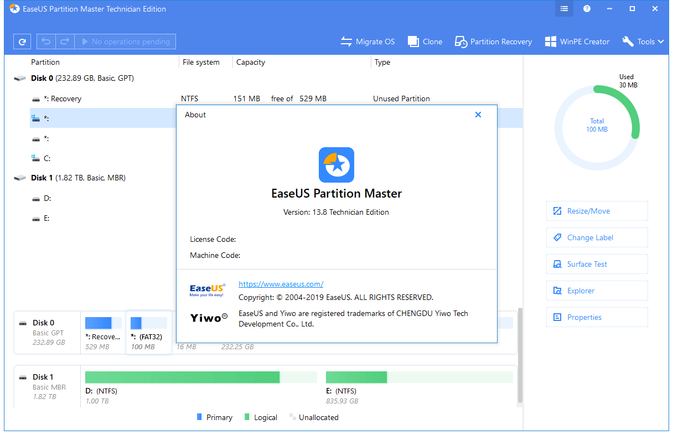Click the Undo arrow icon

point(45,41)
